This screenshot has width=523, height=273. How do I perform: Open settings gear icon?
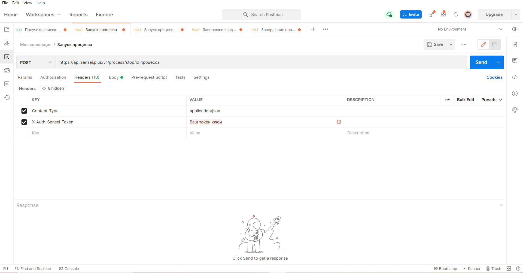click(443, 14)
